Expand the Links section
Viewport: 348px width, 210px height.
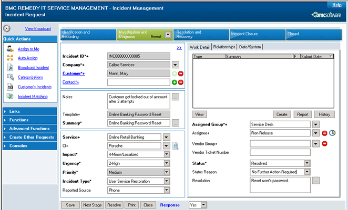click(30, 111)
